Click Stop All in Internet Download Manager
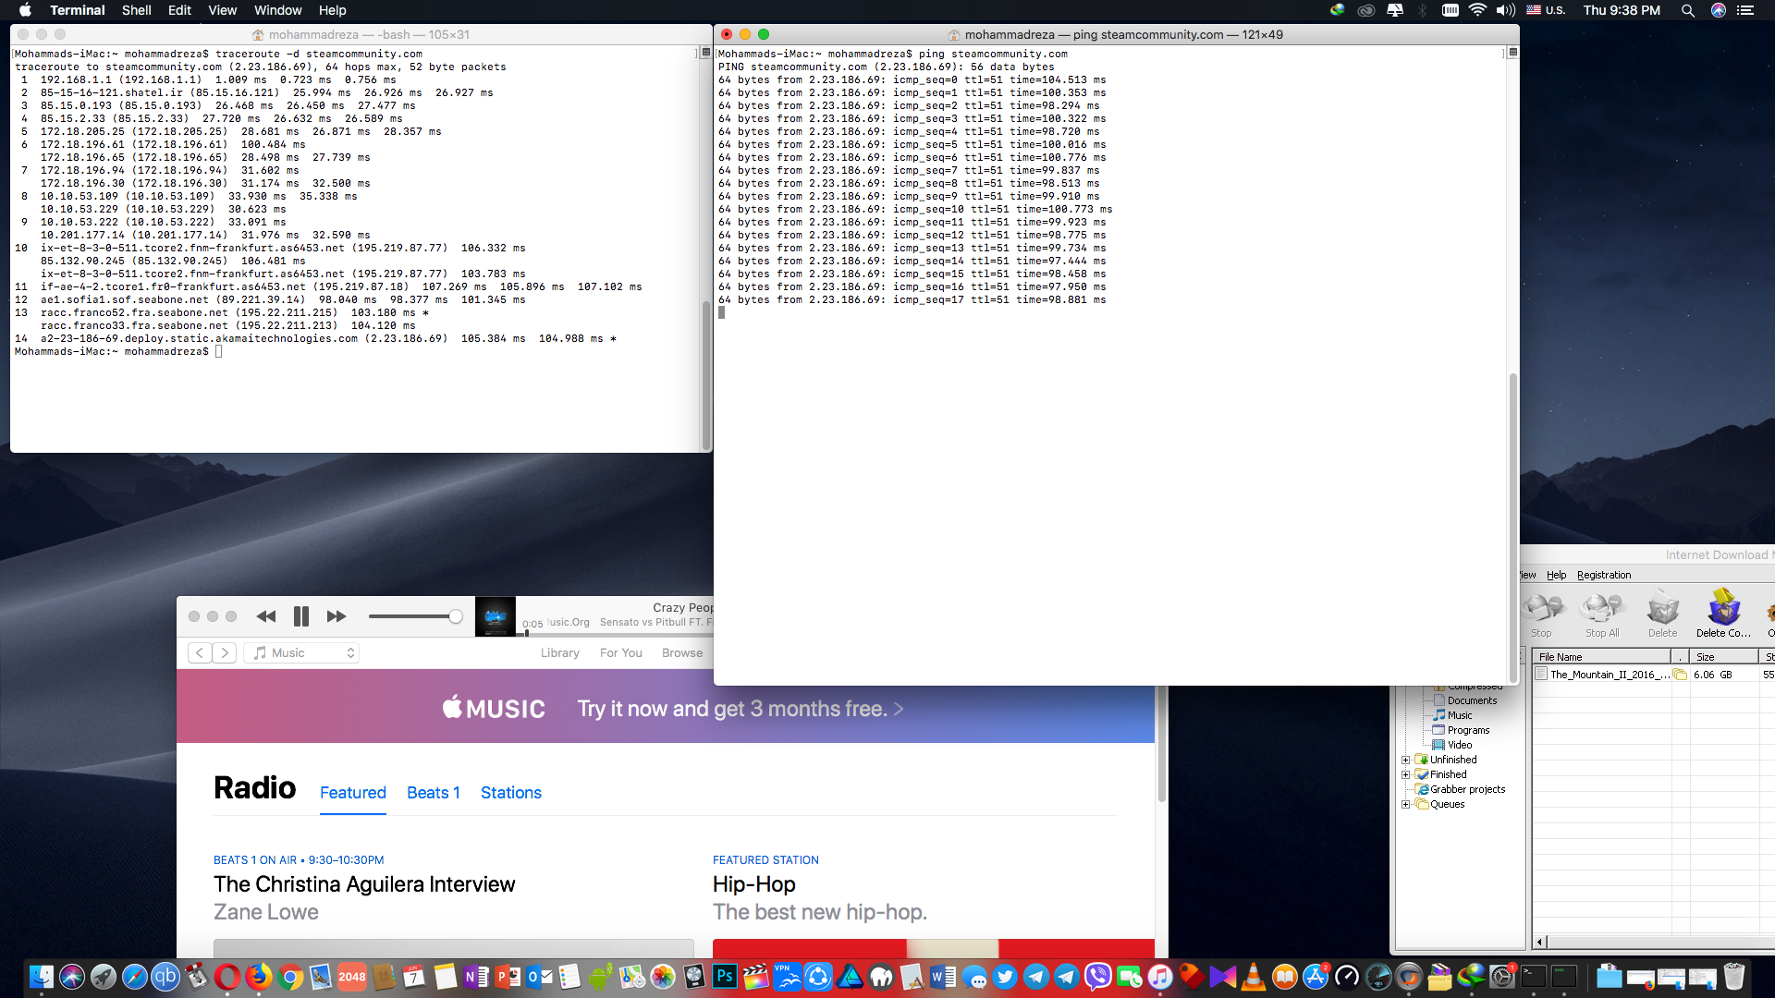This screenshot has height=998, width=1775. pos(1602,615)
